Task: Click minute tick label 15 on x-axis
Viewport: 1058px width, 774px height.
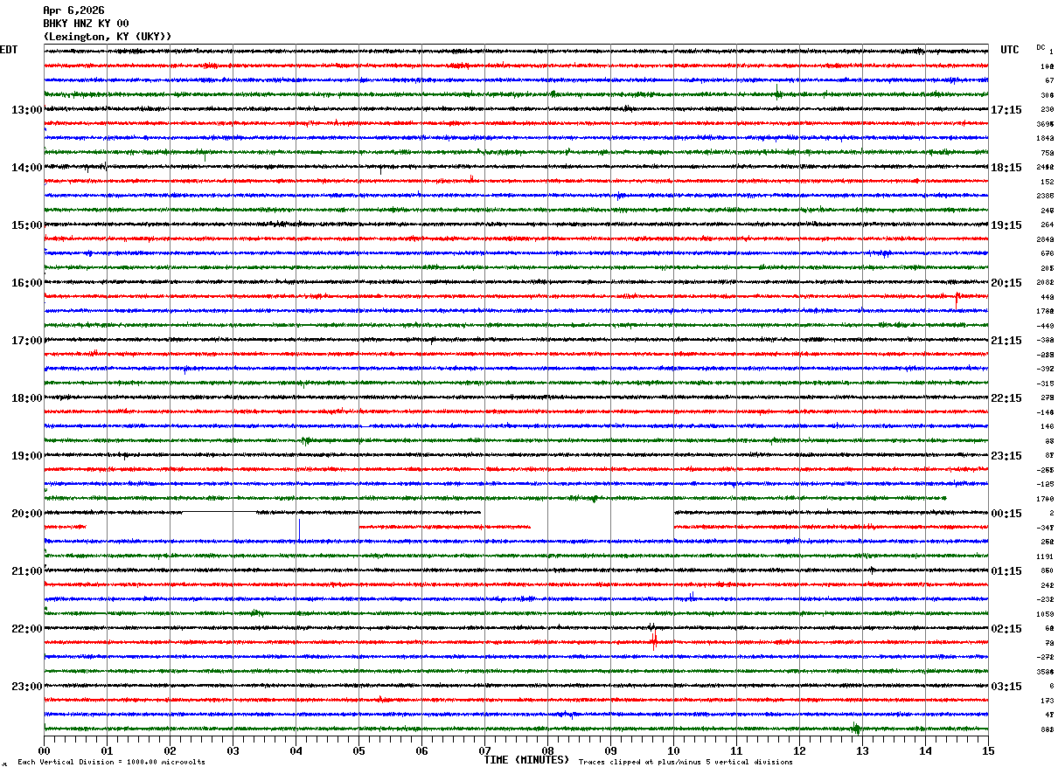Action: coord(988,750)
